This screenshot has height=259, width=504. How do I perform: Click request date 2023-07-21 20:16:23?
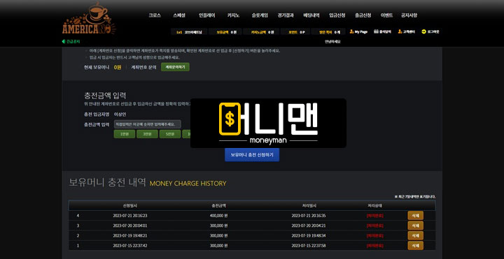(x=130, y=216)
